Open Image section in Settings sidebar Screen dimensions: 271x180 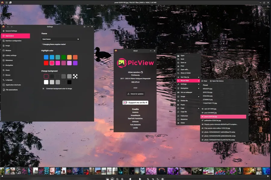16,46
